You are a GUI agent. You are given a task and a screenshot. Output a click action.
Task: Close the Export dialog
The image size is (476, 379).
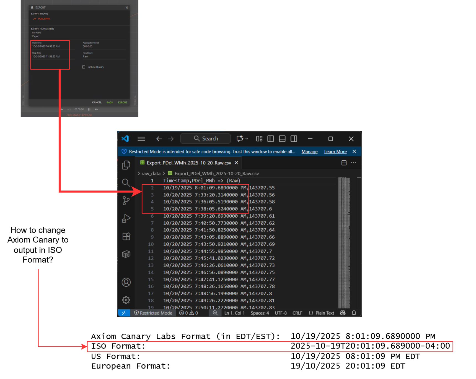coord(127,7)
